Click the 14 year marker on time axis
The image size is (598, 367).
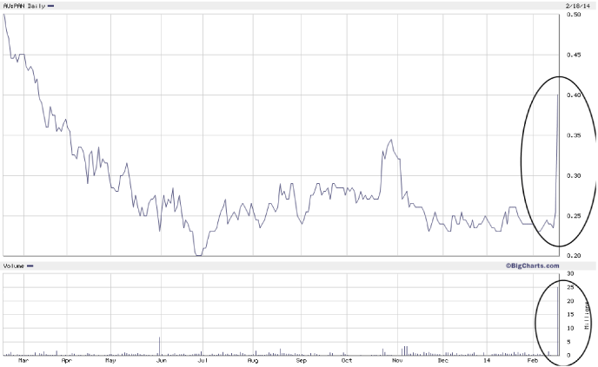coord(488,362)
